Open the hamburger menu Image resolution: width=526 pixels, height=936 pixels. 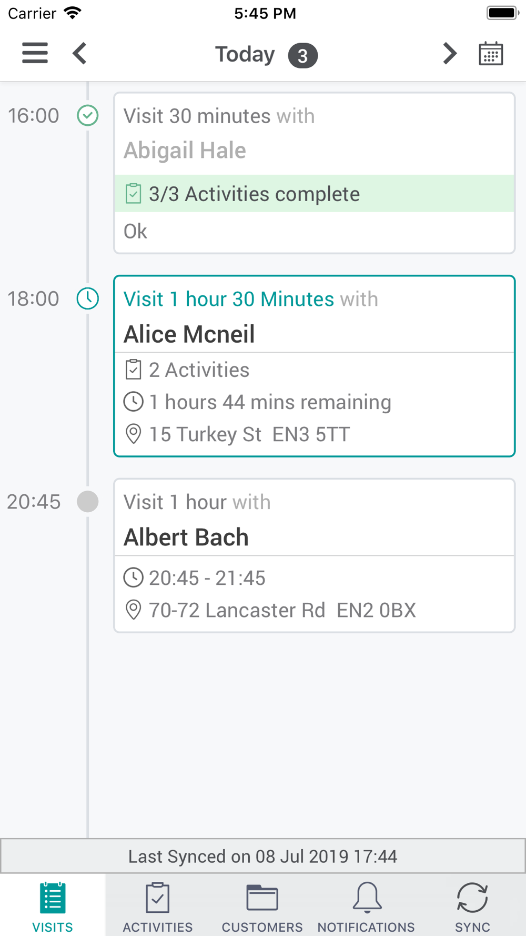click(35, 53)
